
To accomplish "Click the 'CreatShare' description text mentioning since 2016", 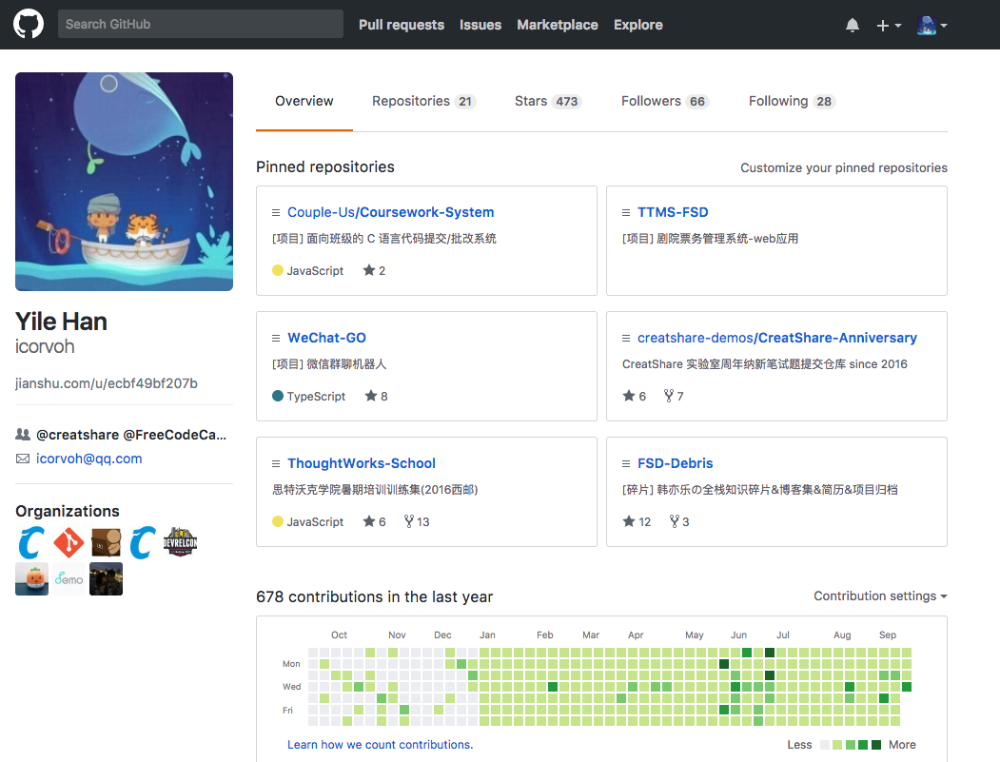I will [x=765, y=364].
